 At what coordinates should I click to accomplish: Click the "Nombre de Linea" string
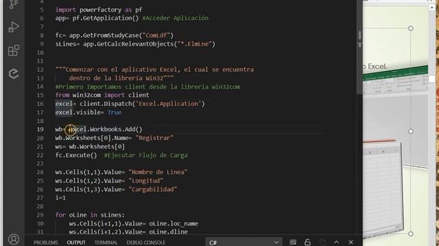click(158, 172)
